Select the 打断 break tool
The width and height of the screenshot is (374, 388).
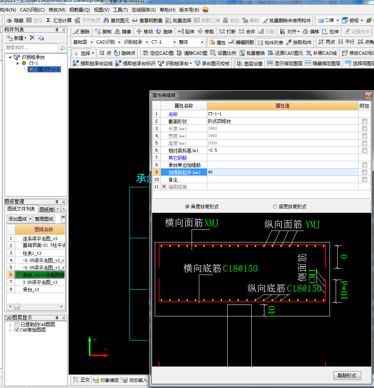point(227,31)
